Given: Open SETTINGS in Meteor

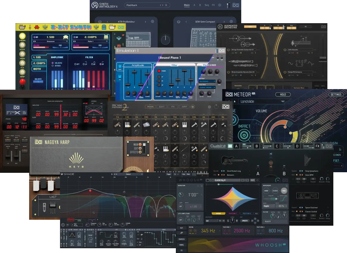Looking at the screenshot, I should 336,94.
